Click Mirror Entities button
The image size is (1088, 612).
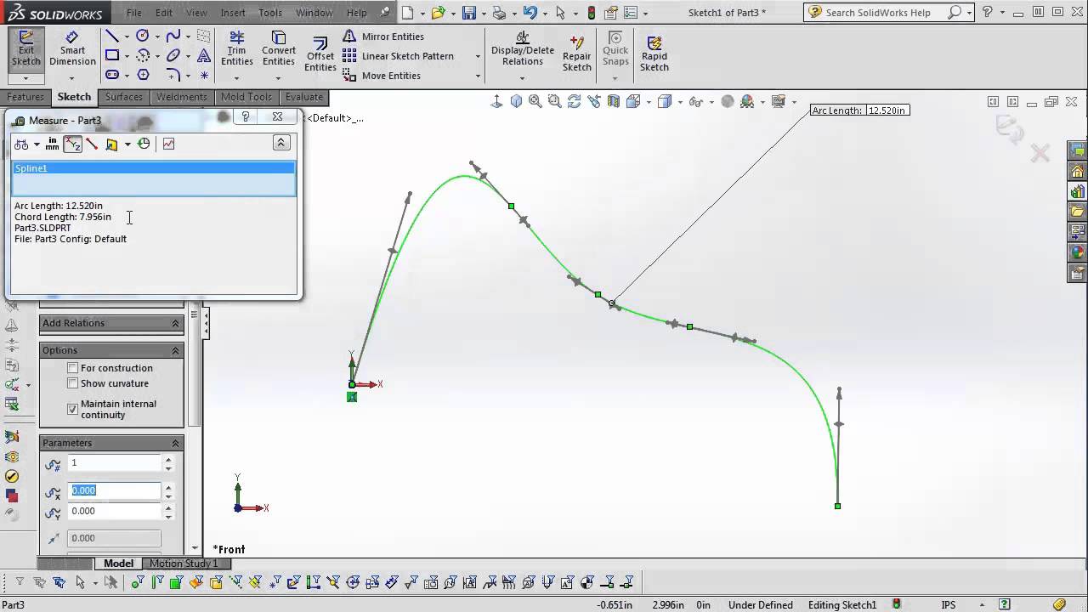[x=383, y=37]
